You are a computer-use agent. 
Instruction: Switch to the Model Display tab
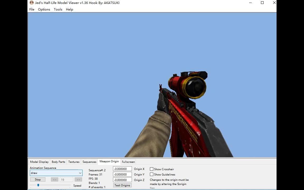(39, 162)
